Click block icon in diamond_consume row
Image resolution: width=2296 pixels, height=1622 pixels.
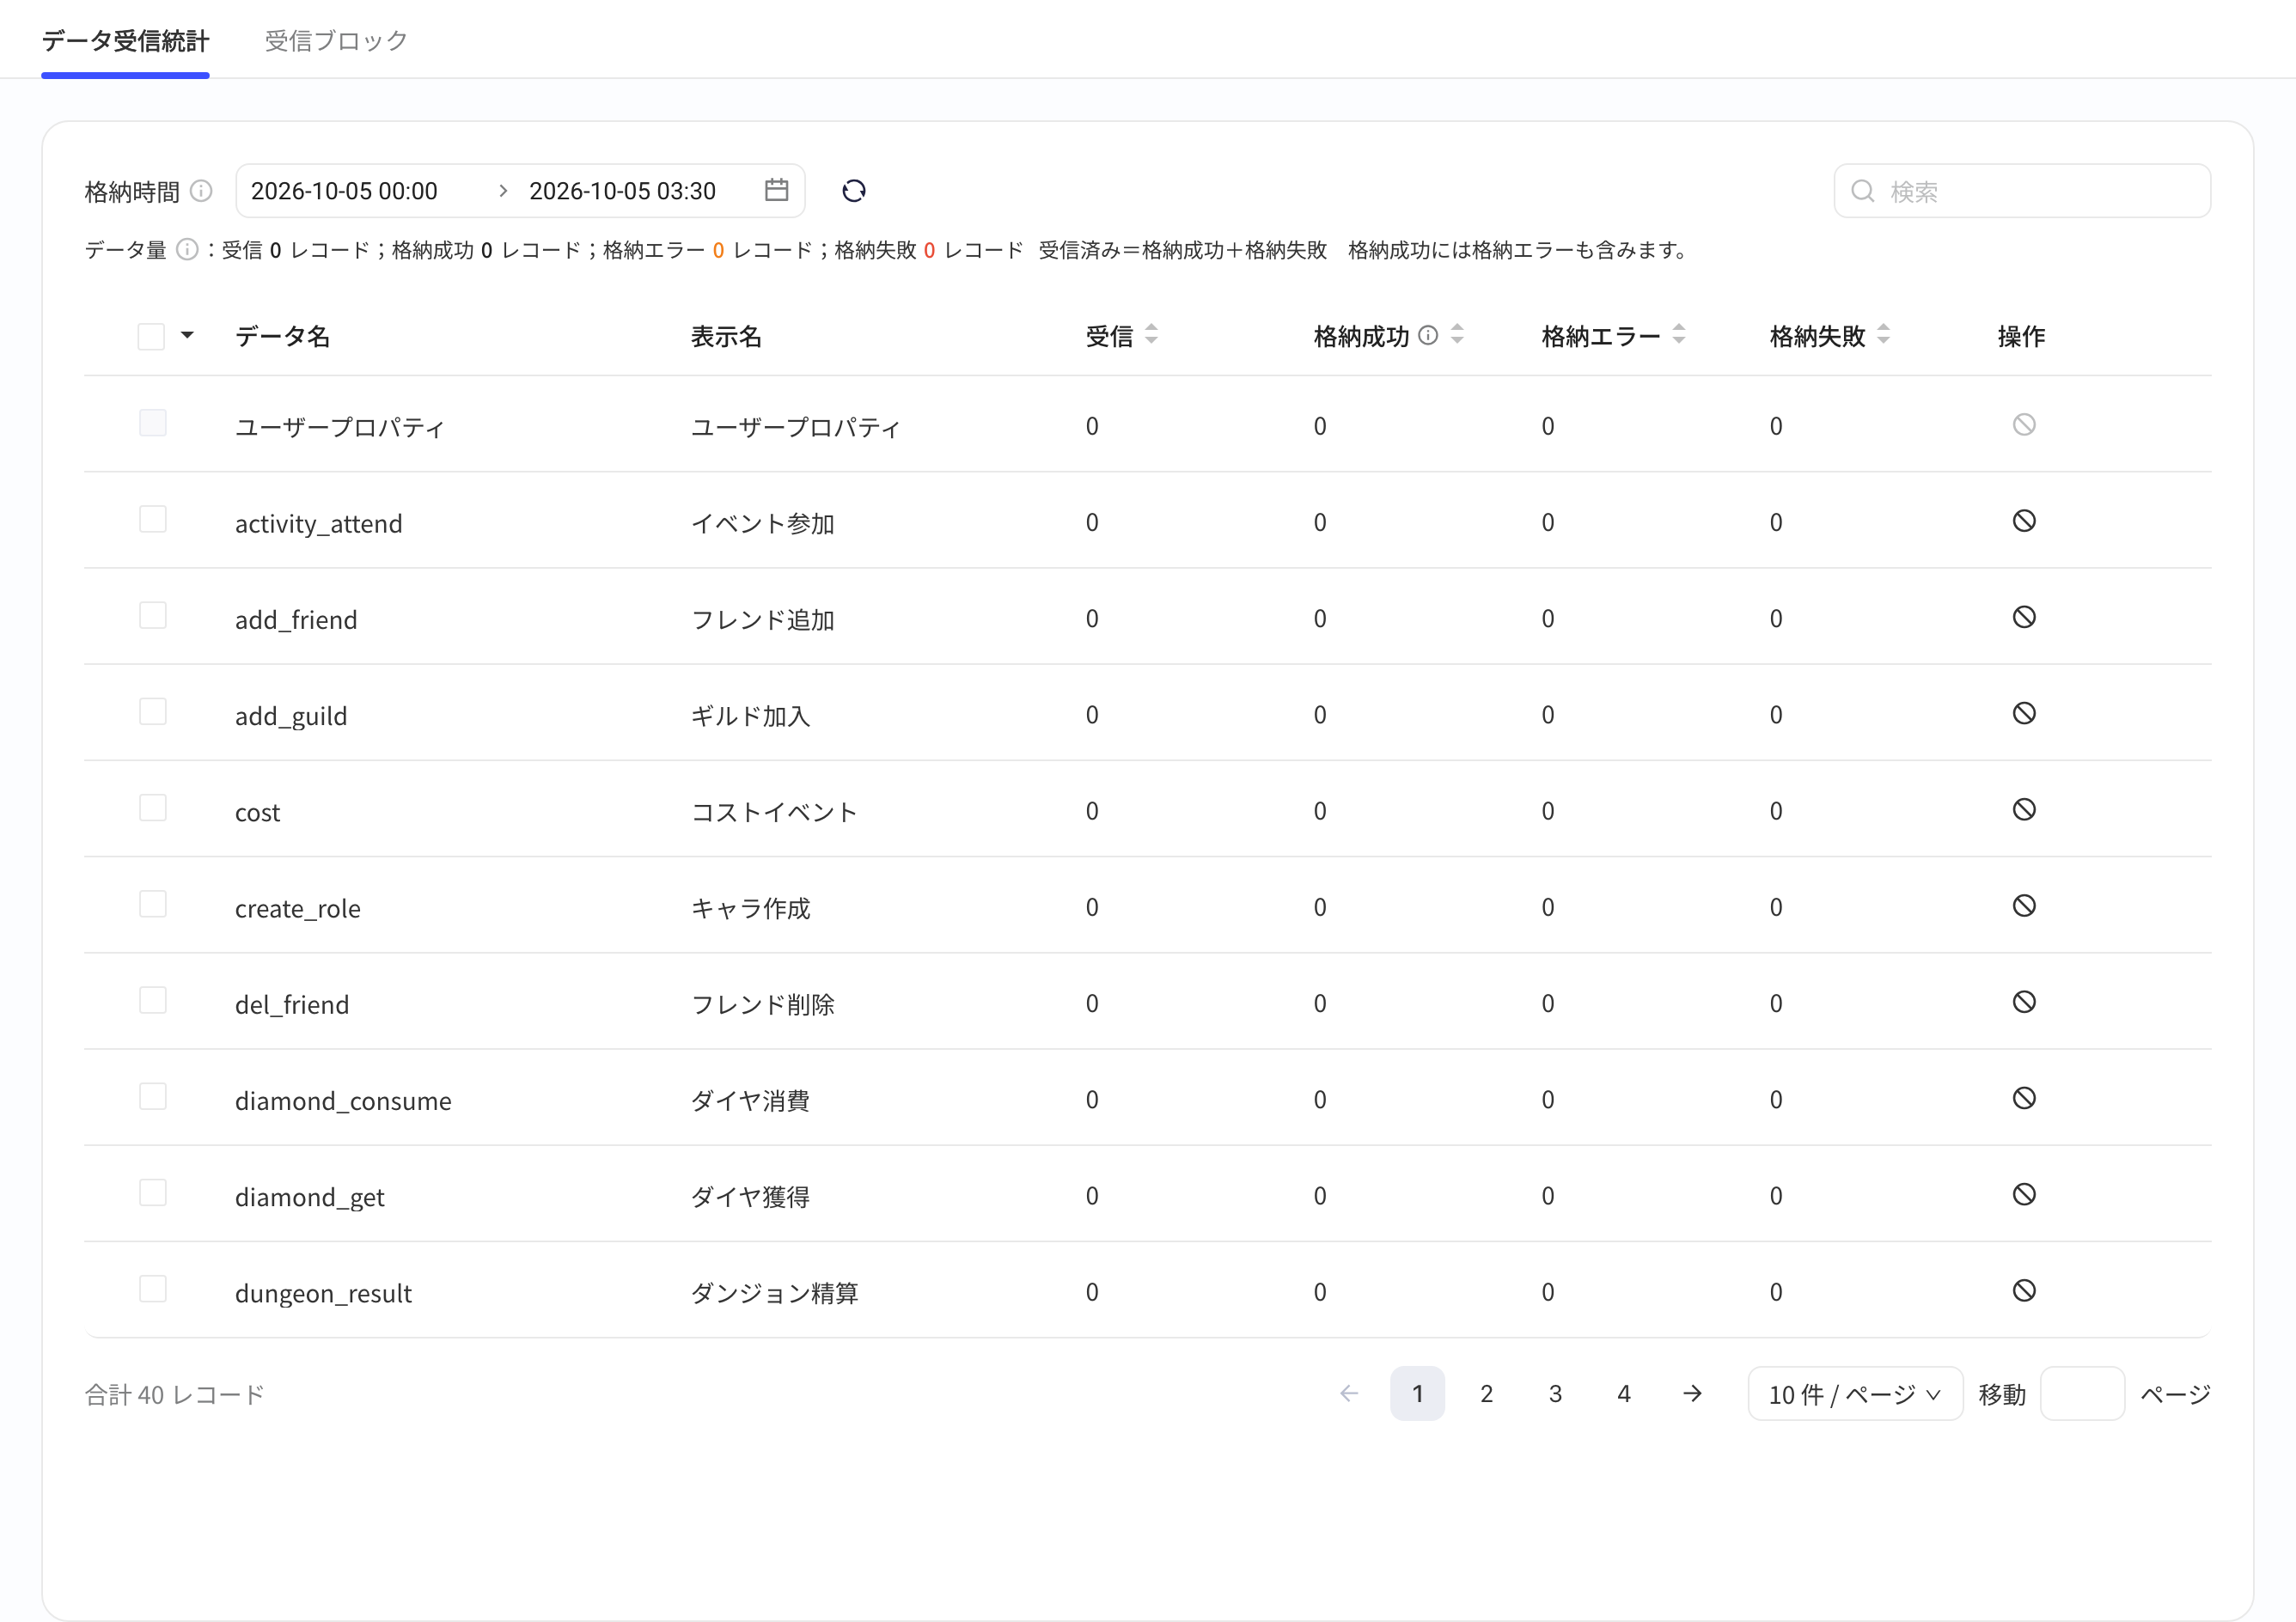pyautogui.click(x=2024, y=1098)
